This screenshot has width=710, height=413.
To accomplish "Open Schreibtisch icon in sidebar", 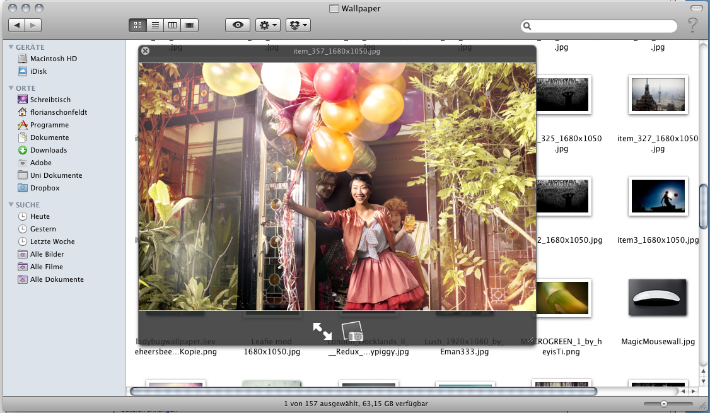I will click(x=23, y=99).
